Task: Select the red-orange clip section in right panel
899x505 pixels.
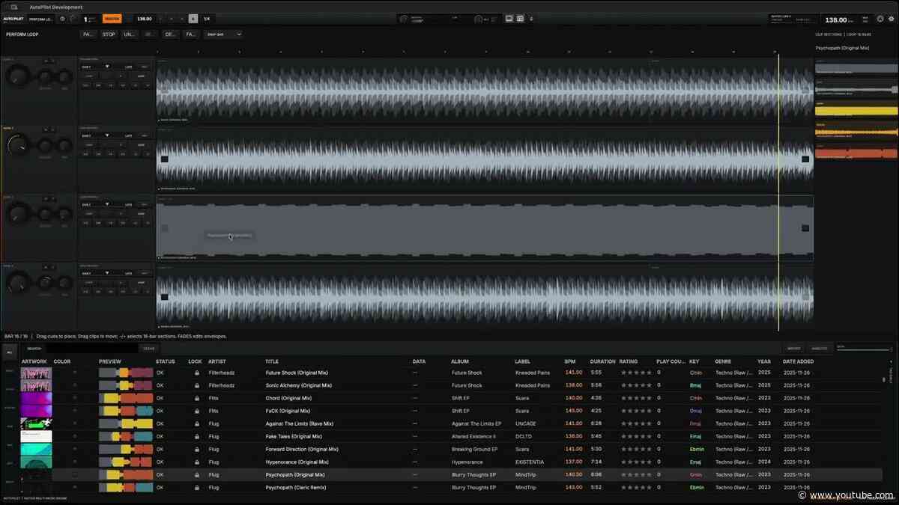Action: pos(856,153)
